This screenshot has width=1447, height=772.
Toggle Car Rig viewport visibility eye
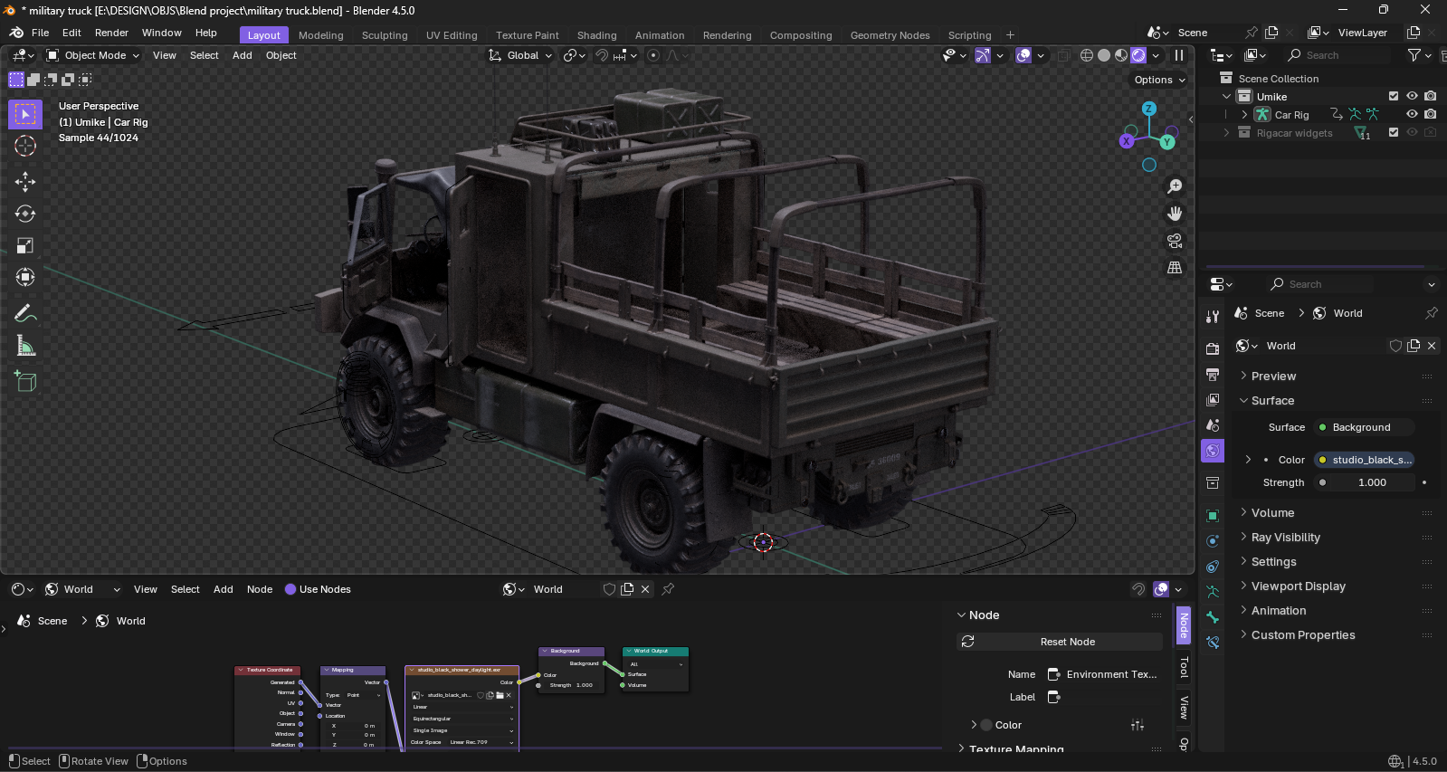(x=1412, y=114)
